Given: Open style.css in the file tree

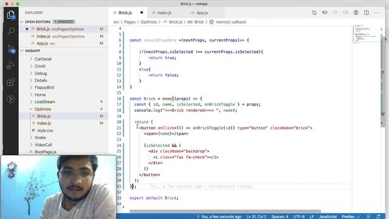Looking at the screenshot, I should pyautogui.click(x=63, y=130).
